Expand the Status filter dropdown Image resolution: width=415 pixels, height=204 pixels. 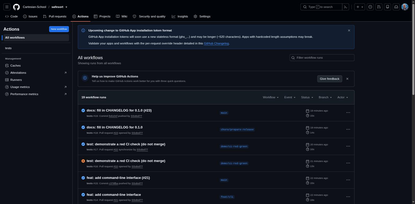(307, 97)
